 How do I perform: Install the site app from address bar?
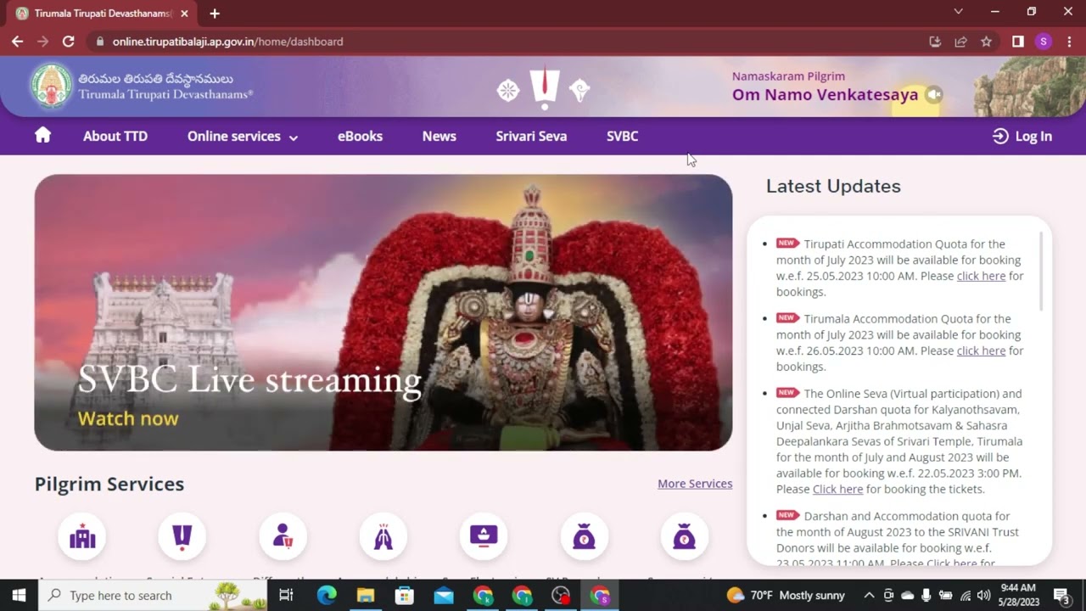tap(935, 42)
